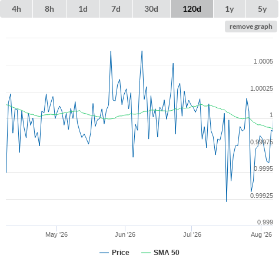
Task: Toggle the Price series in legend
Action: pos(120,253)
